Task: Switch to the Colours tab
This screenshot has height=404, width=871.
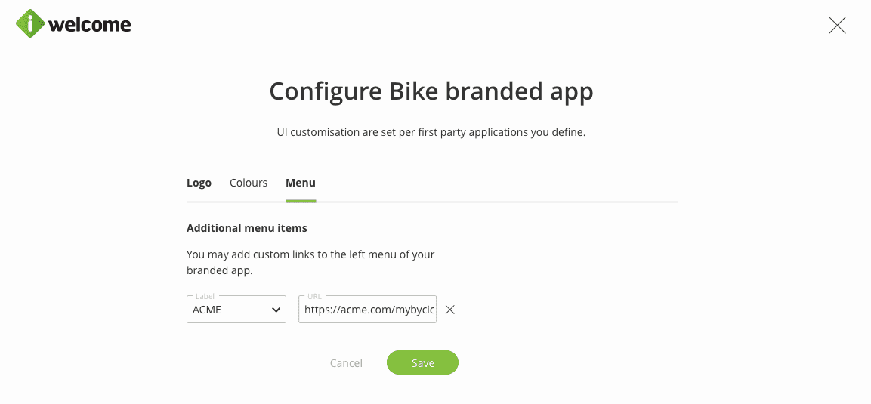Action: (249, 183)
